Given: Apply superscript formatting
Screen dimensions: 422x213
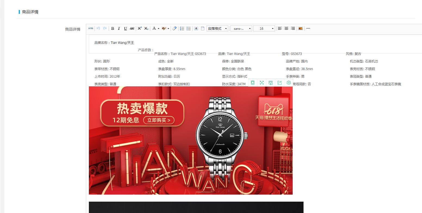Looking at the screenshot, I should point(140,28).
